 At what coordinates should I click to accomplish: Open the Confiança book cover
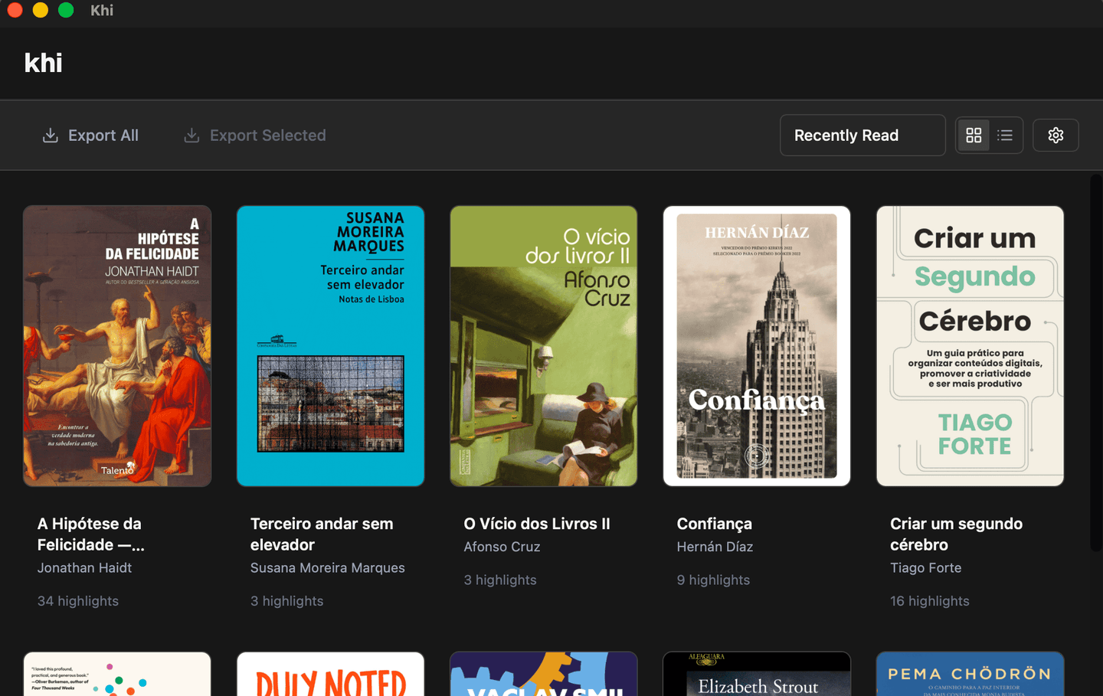click(x=757, y=346)
